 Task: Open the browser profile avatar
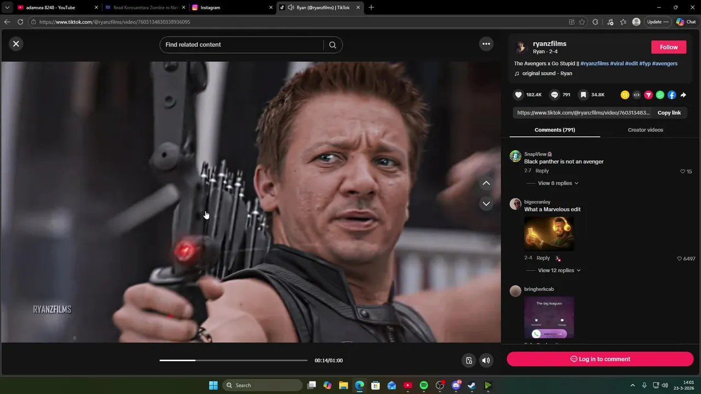636,22
